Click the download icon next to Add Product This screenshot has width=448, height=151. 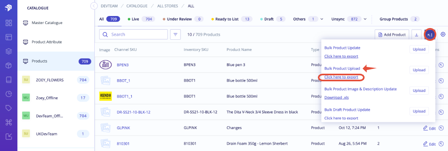tap(416, 34)
